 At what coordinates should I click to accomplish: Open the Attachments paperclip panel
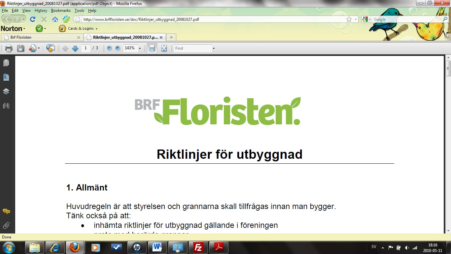(6, 226)
